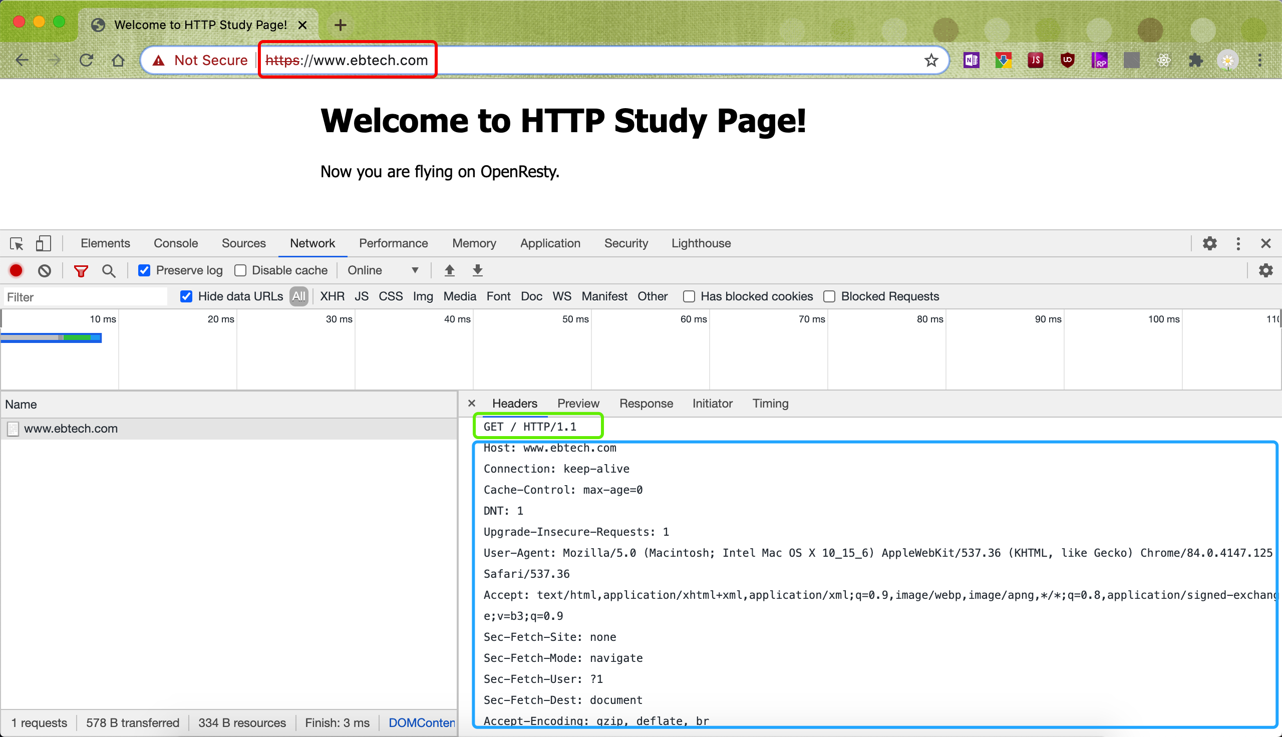Activate the inspect element picker
This screenshot has width=1282, height=737.
pos(17,243)
